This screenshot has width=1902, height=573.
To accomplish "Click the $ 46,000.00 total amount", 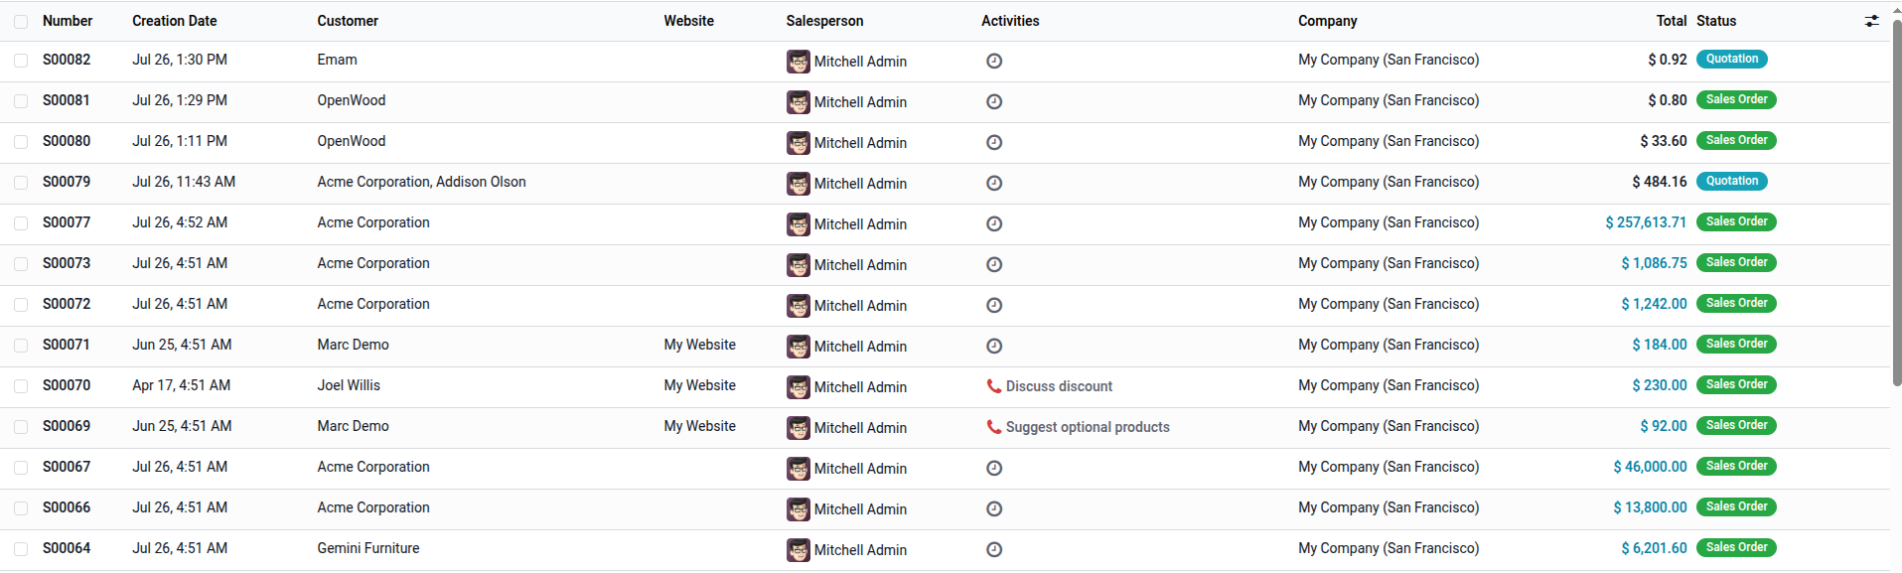I will coord(1650,467).
